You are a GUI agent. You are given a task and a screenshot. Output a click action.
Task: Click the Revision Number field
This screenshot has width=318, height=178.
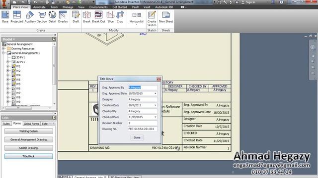click(143, 123)
